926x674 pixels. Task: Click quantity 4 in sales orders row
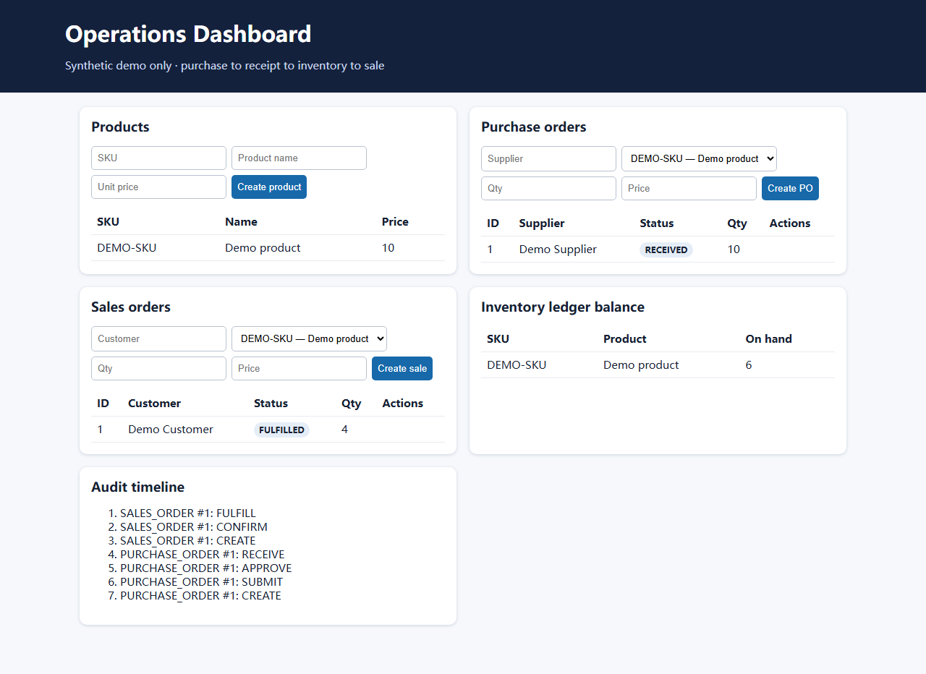[344, 429]
